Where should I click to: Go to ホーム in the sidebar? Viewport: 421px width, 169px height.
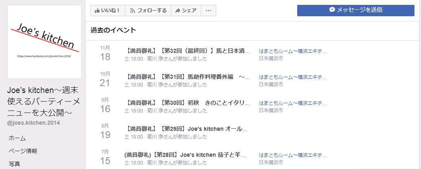tap(17, 138)
